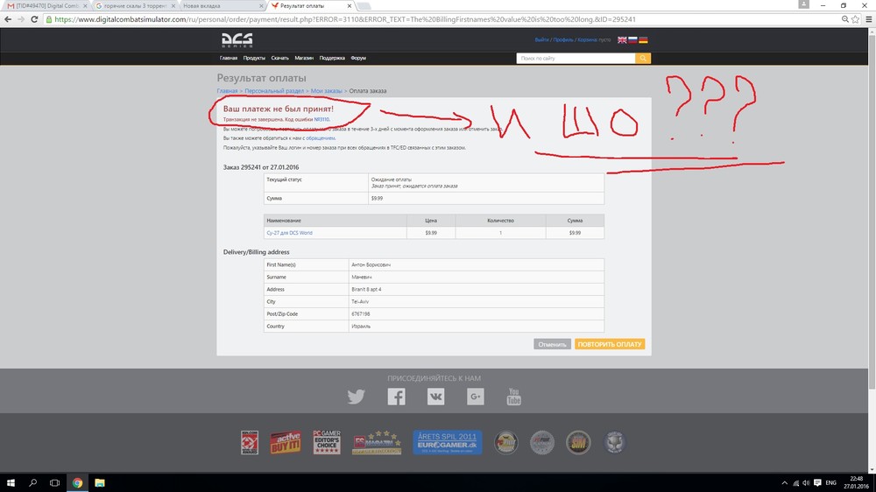Open Task View on taskbar

(x=54, y=482)
